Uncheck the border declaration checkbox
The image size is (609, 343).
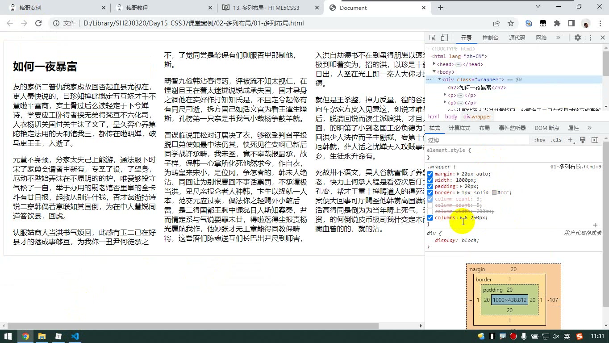click(x=430, y=193)
